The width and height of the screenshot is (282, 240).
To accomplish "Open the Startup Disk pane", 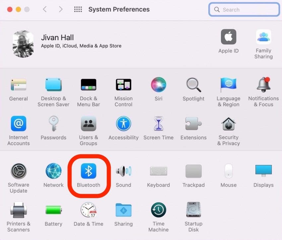I will [193, 210].
